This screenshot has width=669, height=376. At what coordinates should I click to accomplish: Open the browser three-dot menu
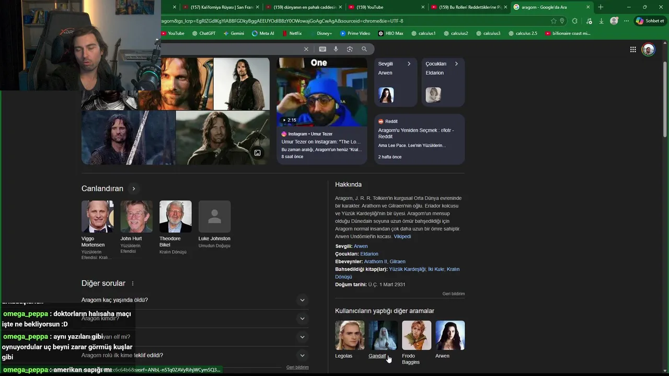(627, 21)
